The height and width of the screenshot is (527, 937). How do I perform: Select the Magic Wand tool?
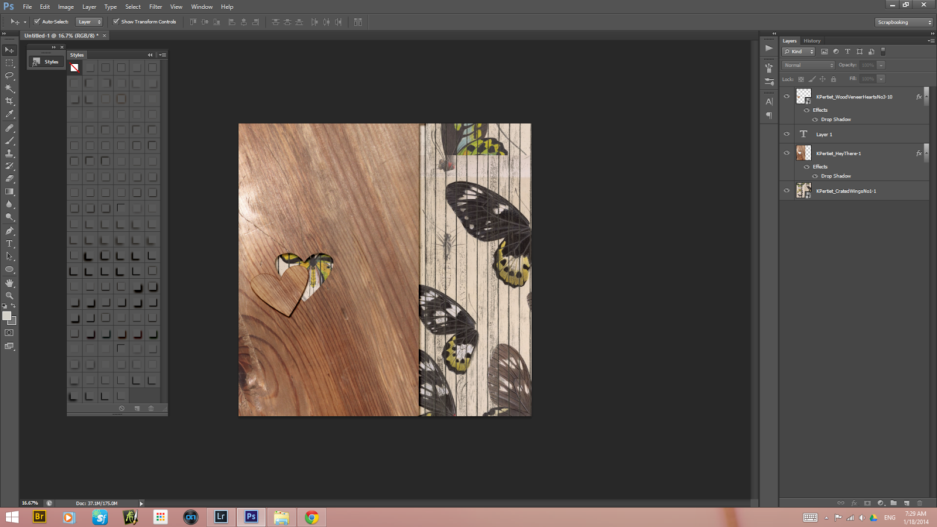tap(9, 89)
